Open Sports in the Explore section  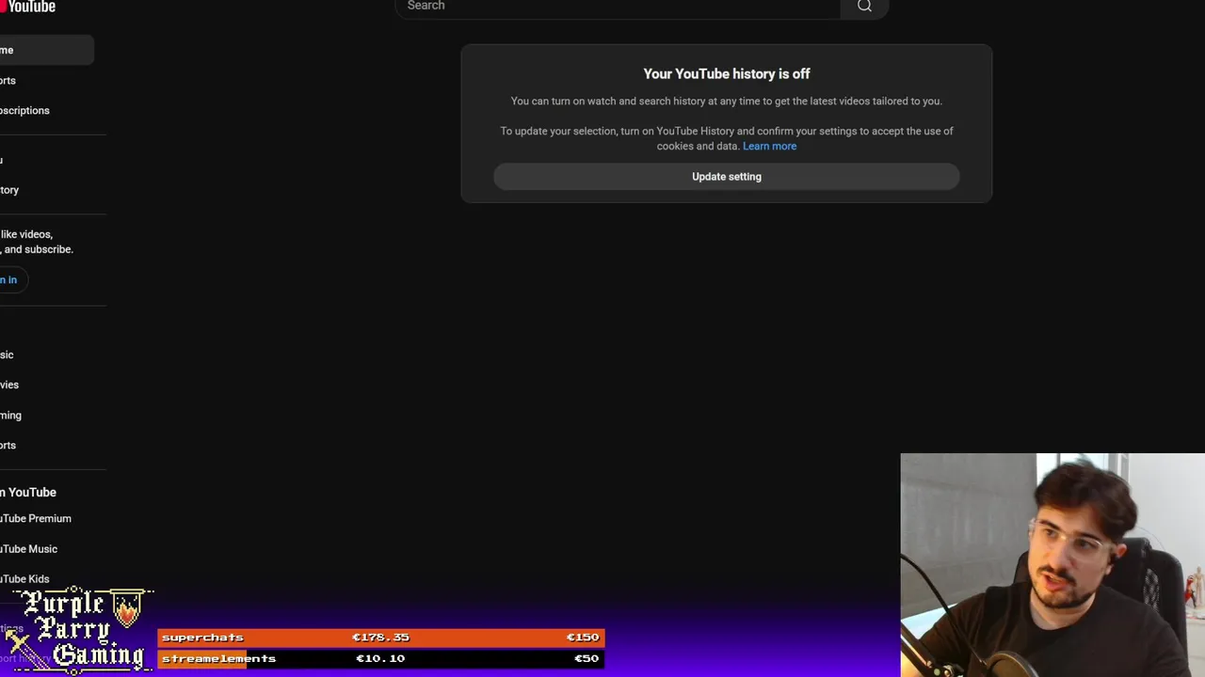click(x=46, y=445)
